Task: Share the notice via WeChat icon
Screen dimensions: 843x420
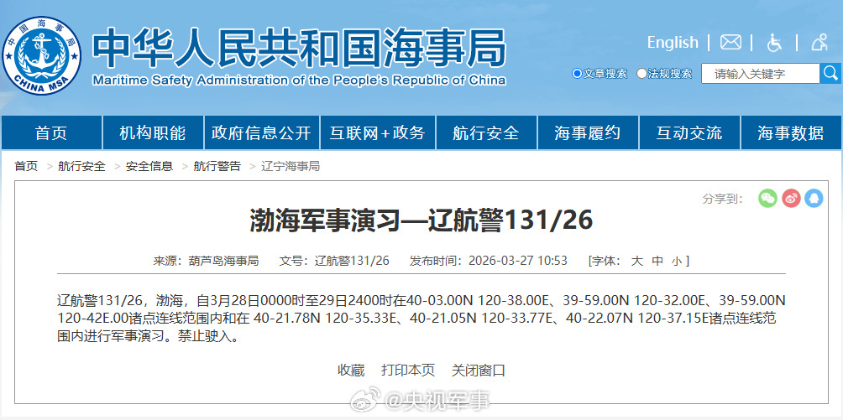Action: point(767,198)
